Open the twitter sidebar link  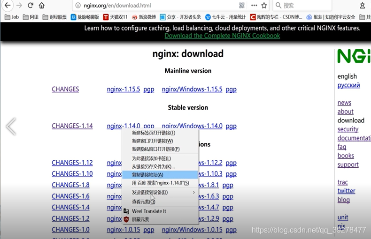(347, 191)
